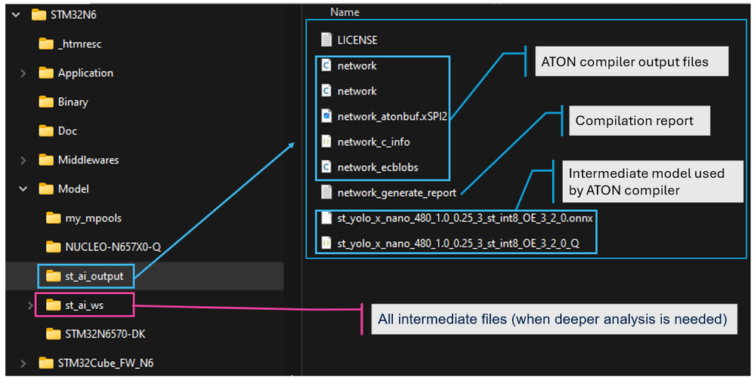Viewport: 754px width, 380px height.
Task: Click the my_mpools folder icon
Action: point(54,219)
